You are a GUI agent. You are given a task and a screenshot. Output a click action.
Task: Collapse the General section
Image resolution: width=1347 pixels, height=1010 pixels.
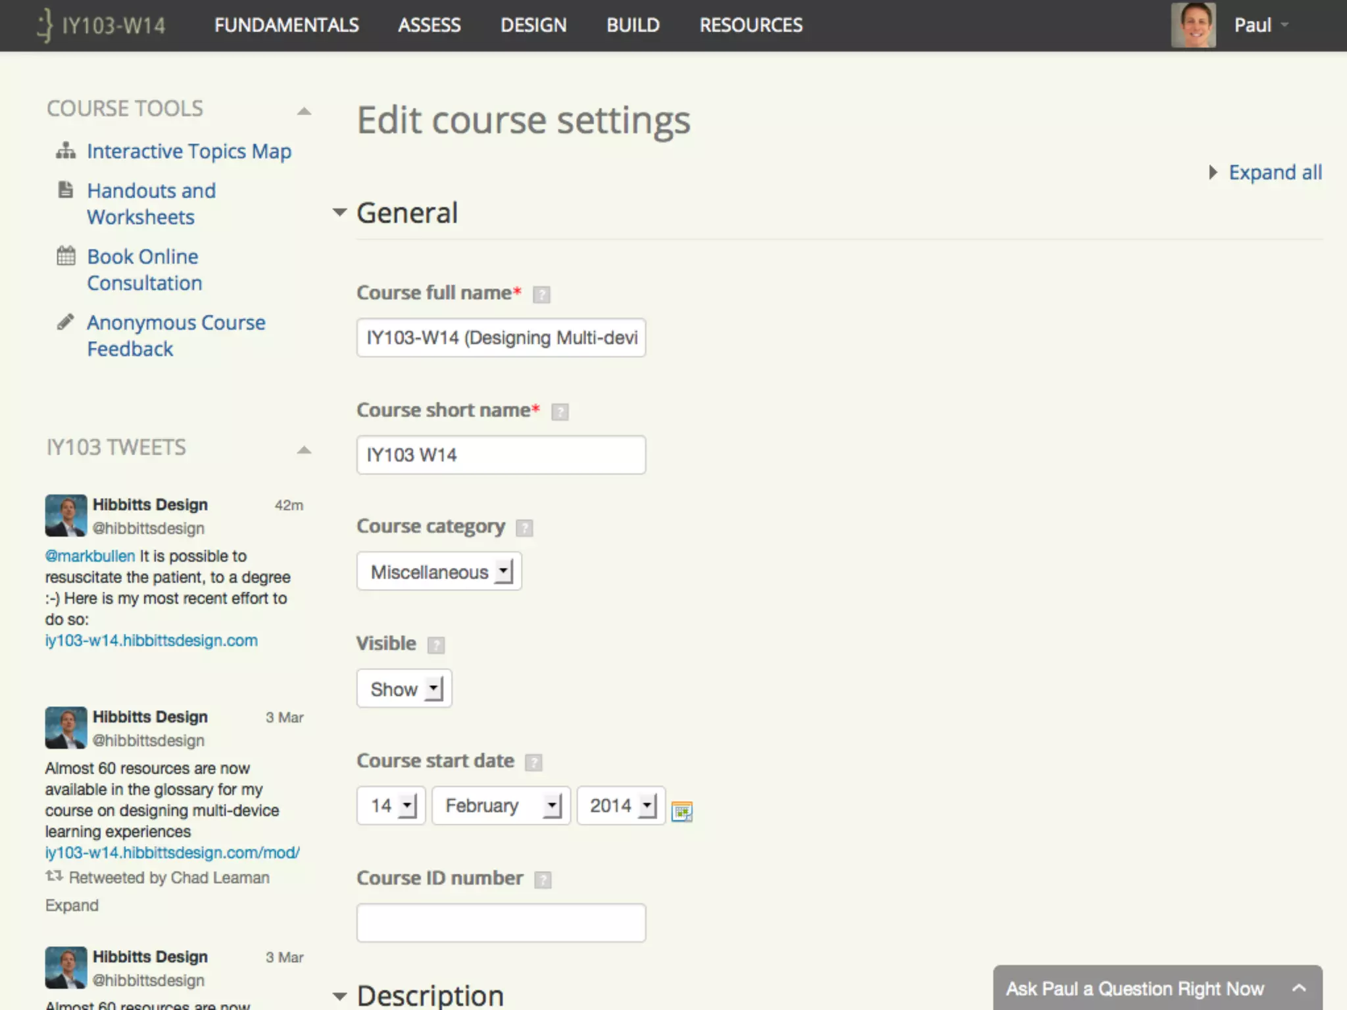tap(339, 212)
